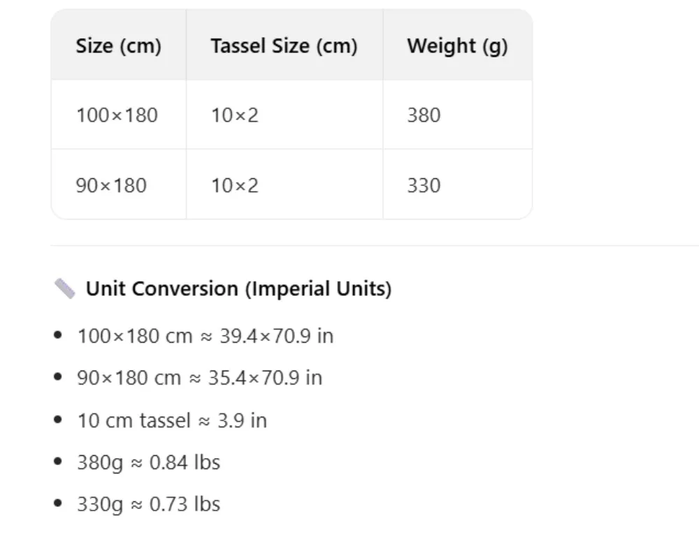Click the 380 weight cell
699x544 pixels.
457,115
